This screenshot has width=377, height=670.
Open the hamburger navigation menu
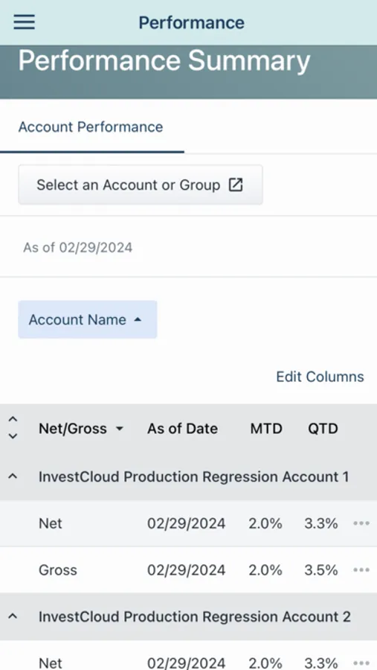(x=24, y=22)
